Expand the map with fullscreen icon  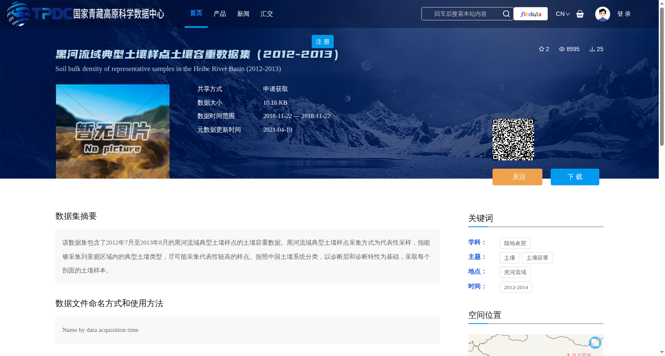click(595, 342)
